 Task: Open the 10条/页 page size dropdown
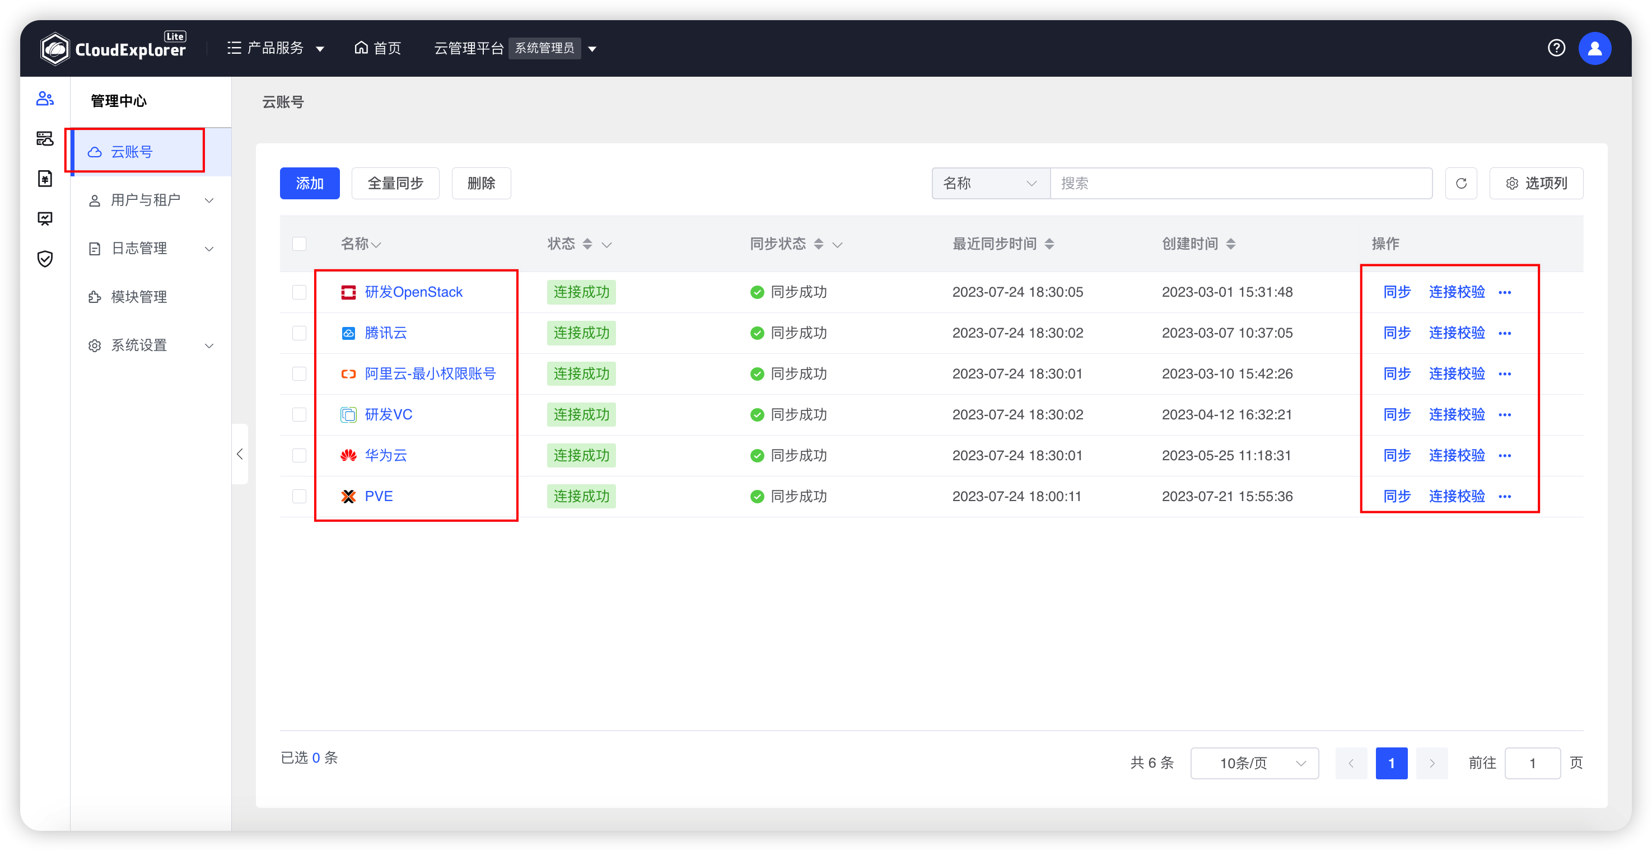pyautogui.click(x=1254, y=763)
